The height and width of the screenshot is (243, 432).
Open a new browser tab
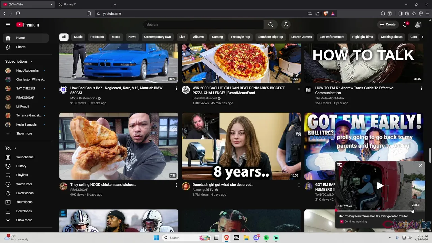tap(115, 4)
